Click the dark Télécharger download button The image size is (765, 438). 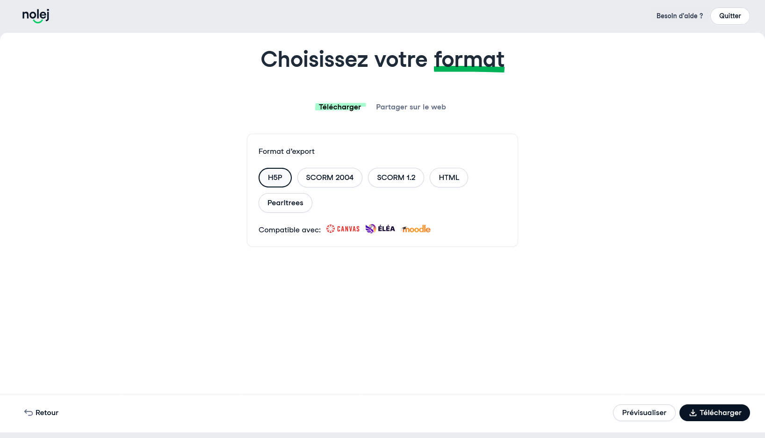click(x=714, y=413)
